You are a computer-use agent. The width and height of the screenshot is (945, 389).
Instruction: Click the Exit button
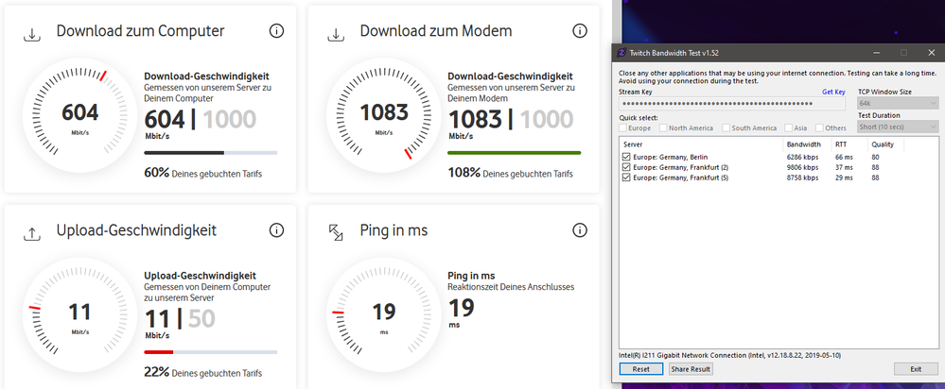pos(916,369)
